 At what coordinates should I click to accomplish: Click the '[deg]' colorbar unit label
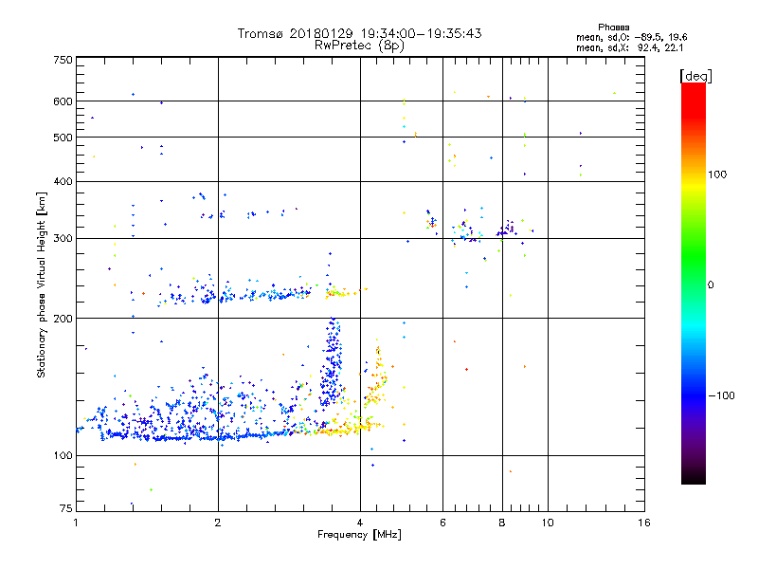click(x=695, y=76)
